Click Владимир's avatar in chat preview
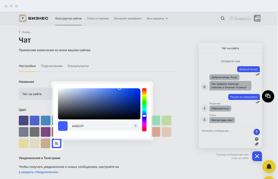278x179 pixels. tap(204, 108)
